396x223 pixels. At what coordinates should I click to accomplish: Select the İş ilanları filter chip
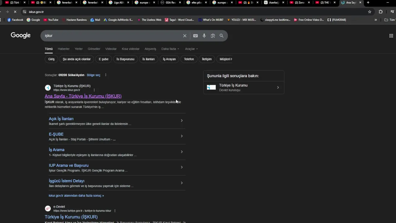point(148,59)
